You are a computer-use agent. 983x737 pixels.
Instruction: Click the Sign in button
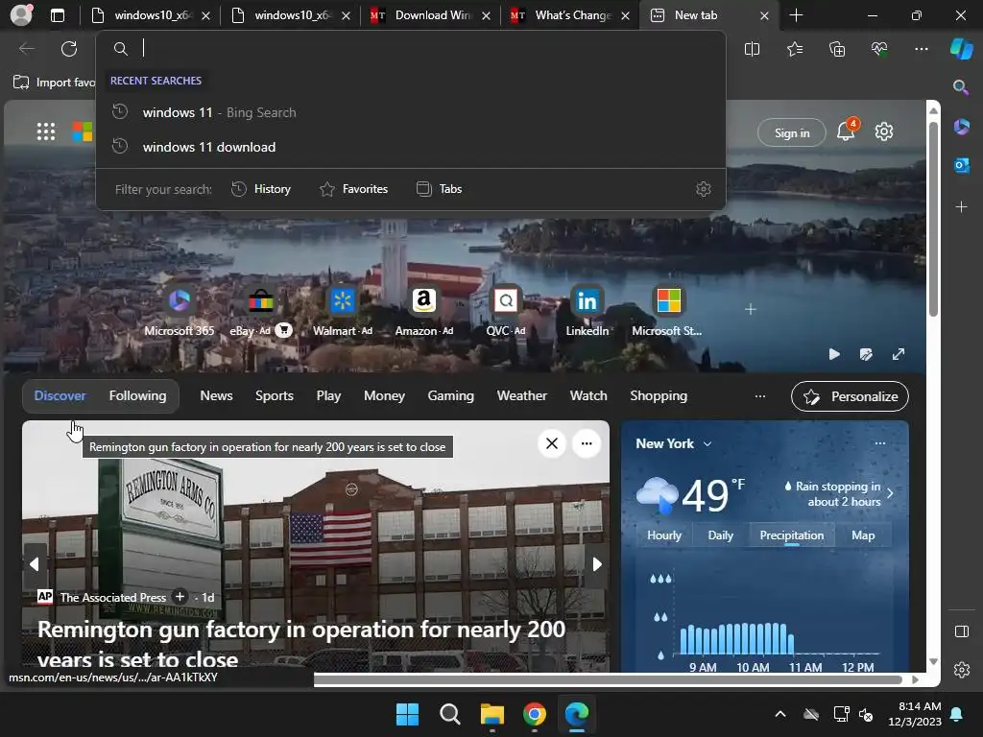click(x=792, y=132)
